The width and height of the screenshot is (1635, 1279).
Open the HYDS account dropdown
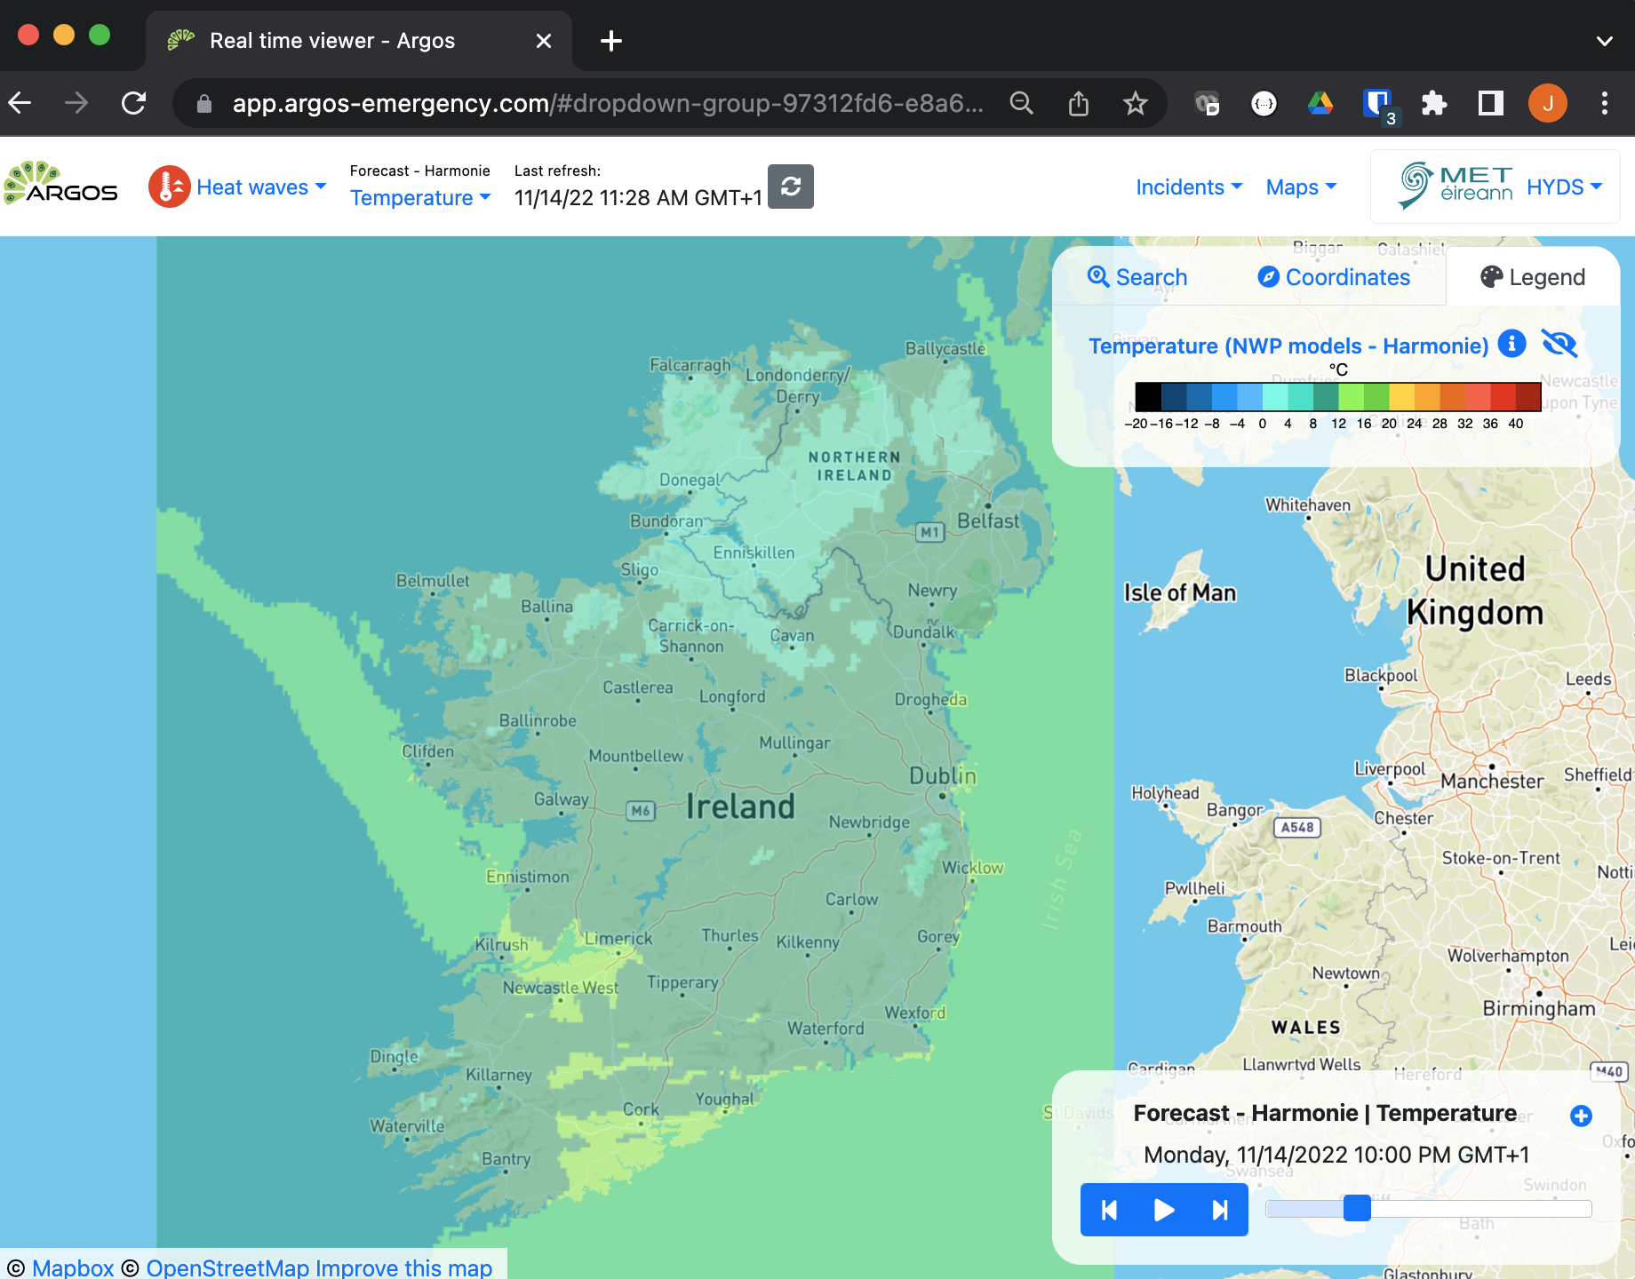1564,187
